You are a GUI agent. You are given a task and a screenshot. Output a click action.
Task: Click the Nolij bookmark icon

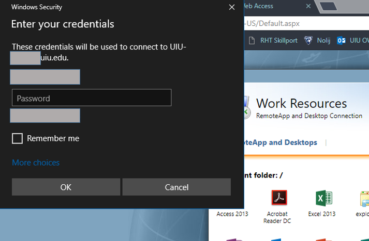click(309, 41)
